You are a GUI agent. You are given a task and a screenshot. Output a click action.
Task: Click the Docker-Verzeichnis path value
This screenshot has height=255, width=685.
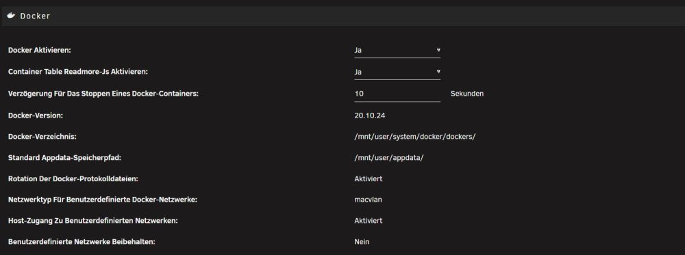click(x=415, y=137)
